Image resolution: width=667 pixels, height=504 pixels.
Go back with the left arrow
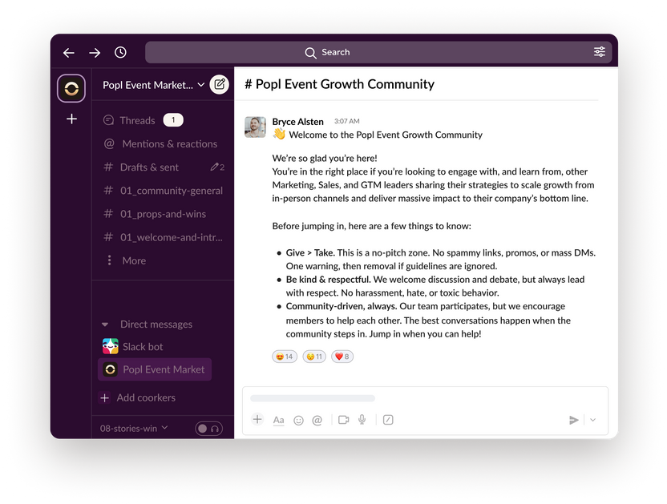pyautogui.click(x=68, y=53)
